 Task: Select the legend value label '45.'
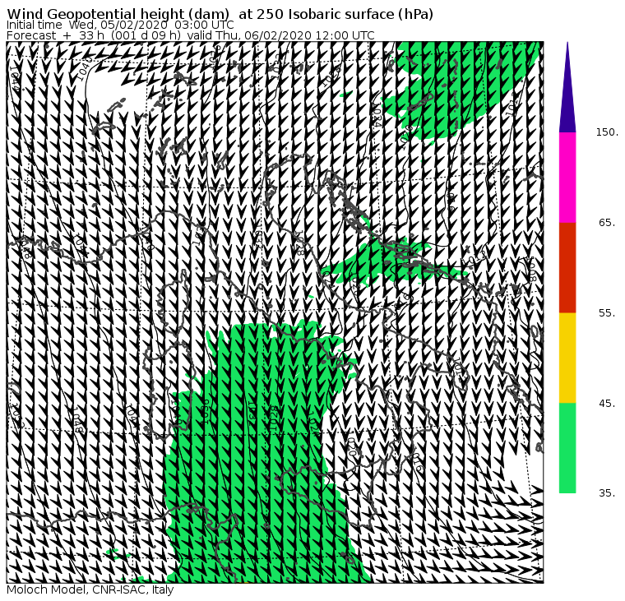[x=607, y=404]
